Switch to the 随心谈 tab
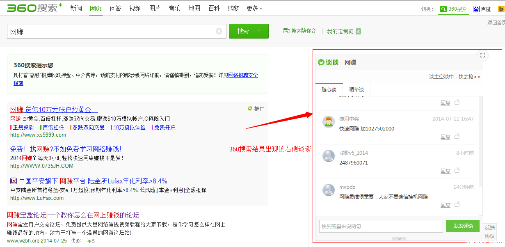Viewport: 505px width, 247px height. tap(329, 89)
